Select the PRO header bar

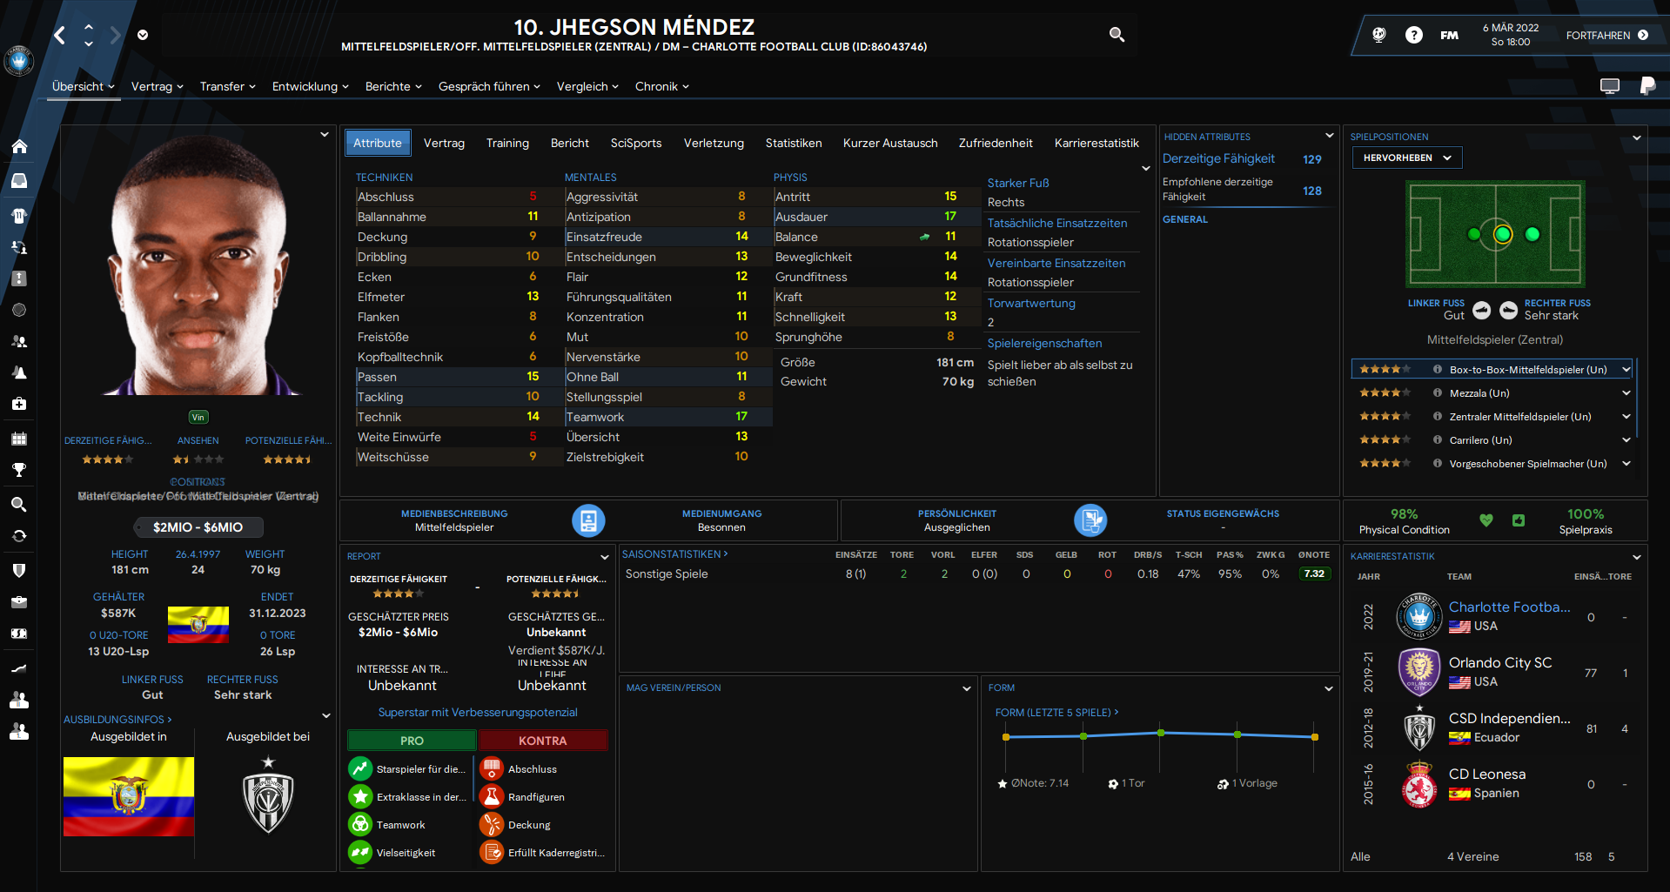[x=412, y=741]
